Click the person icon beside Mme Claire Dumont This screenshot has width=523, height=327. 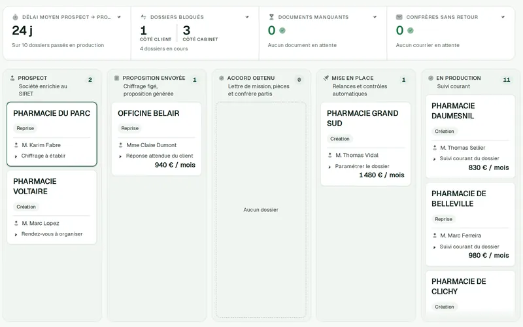point(121,145)
